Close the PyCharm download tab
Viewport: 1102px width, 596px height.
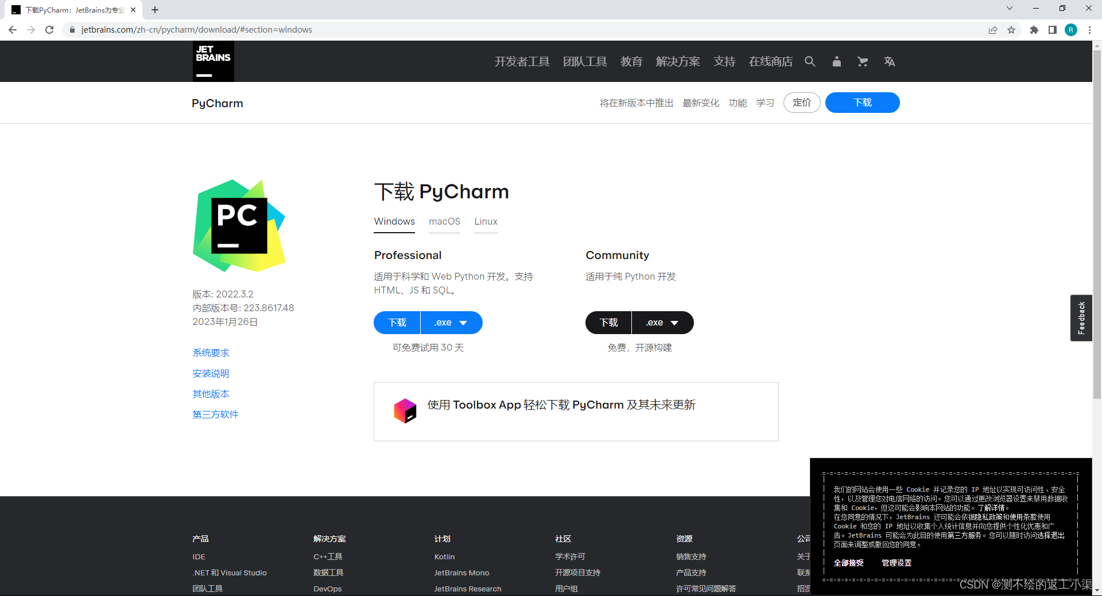(x=133, y=10)
